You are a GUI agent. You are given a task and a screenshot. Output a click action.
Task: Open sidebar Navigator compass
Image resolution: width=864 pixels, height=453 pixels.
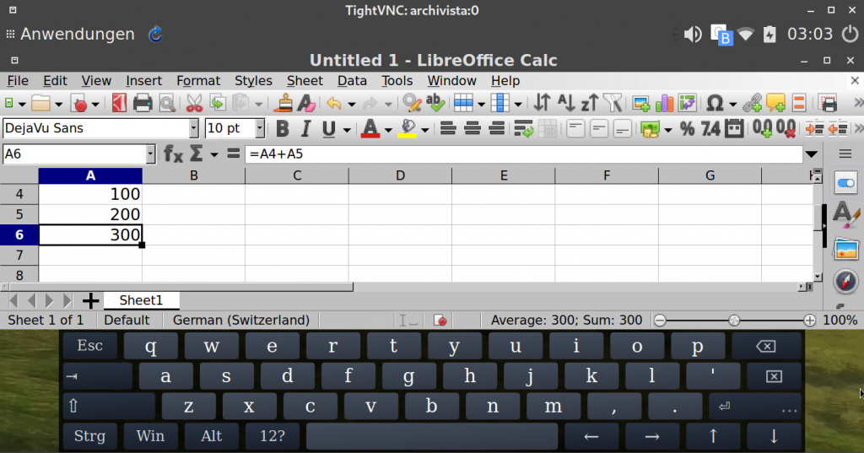click(x=845, y=282)
